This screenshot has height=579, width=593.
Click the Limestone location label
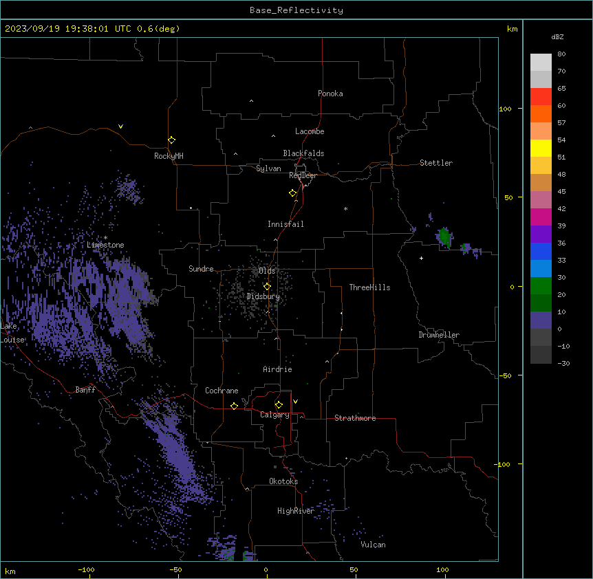coord(105,245)
